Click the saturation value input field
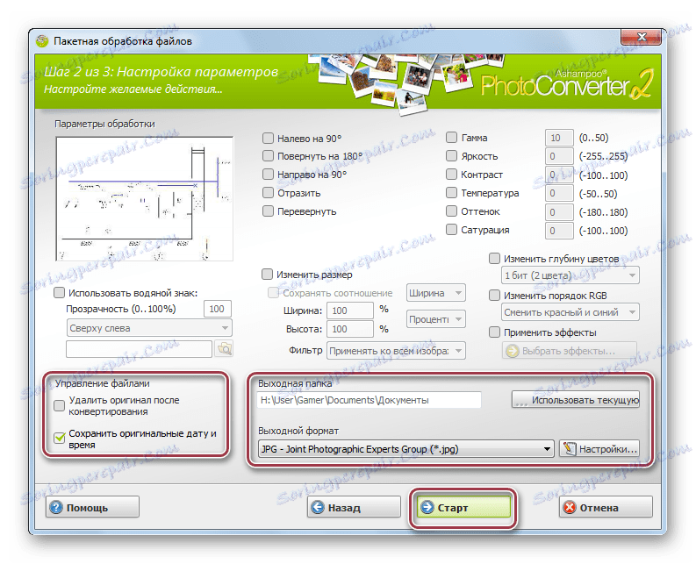This screenshot has width=696, height=564. pos(559,231)
